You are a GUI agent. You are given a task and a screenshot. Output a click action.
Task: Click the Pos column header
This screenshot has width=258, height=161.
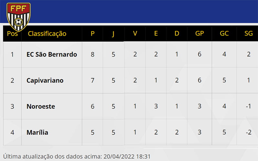pos(12,33)
